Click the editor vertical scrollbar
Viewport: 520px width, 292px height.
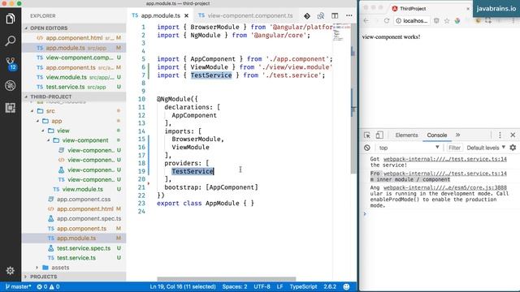point(353,99)
